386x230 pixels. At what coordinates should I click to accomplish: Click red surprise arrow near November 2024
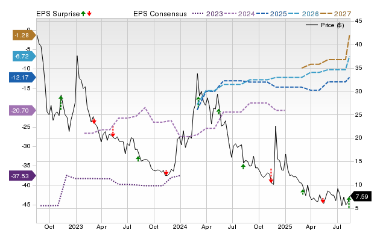tap(271, 176)
